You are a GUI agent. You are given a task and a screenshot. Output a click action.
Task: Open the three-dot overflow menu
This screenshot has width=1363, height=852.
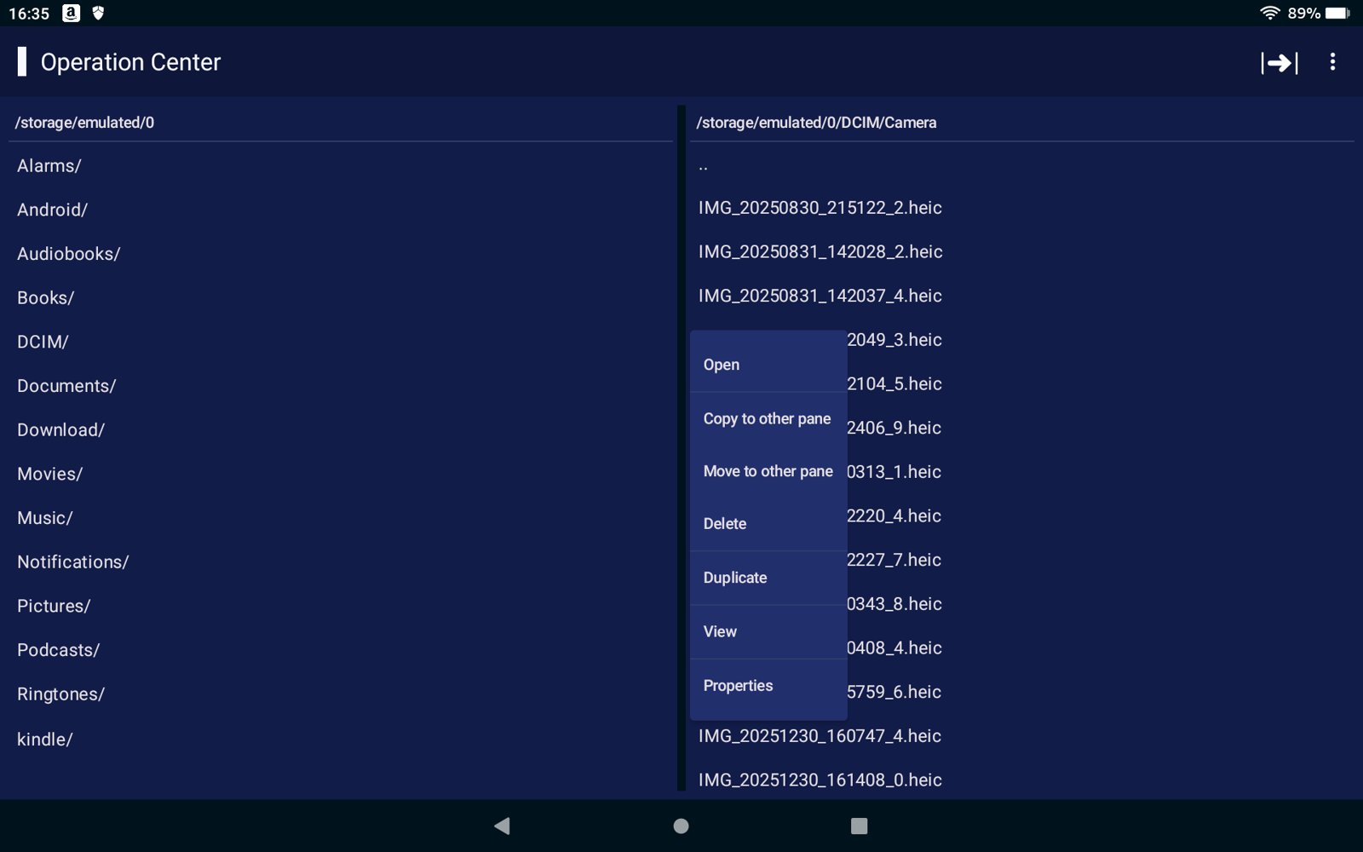(x=1332, y=62)
